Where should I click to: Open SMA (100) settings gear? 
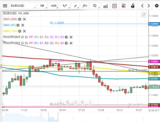point(19,31)
